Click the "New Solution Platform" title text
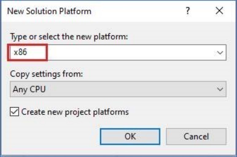This screenshot has height=157, width=237. click(49, 12)
